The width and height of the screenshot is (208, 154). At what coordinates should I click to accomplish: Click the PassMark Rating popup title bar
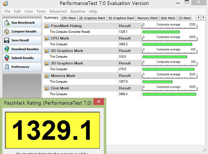click(48, 103)
